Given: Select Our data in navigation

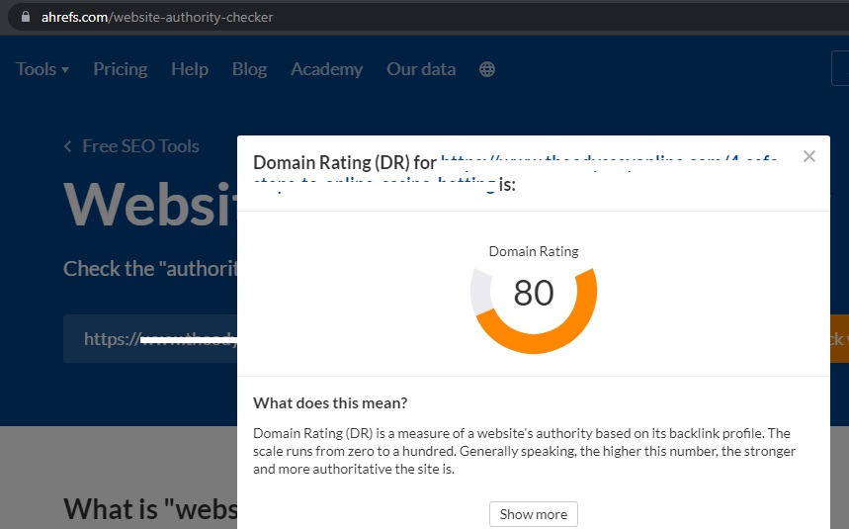Looking at the screenshot, I should click(421, 69).
